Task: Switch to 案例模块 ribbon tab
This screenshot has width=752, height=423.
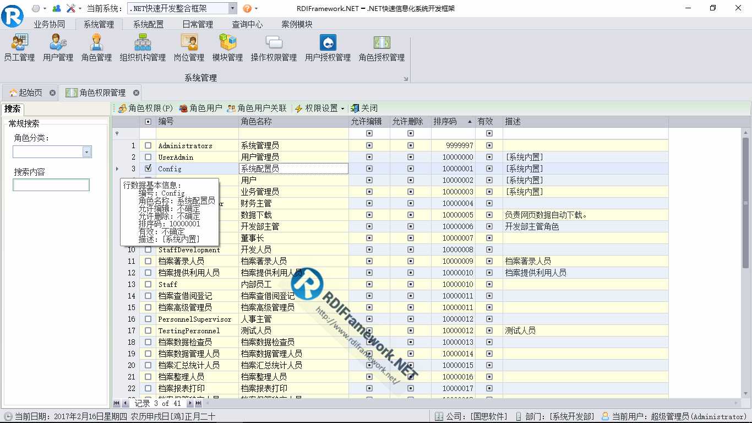Action: pyautogui.click(x=297, y=24)
